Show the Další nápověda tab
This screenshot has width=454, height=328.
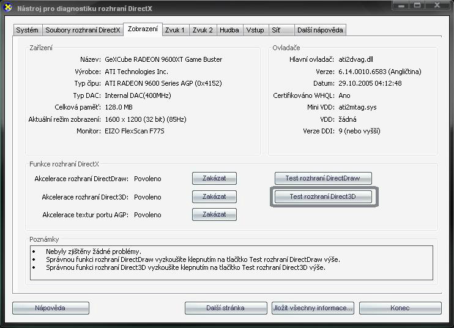[x=320, y=30]
